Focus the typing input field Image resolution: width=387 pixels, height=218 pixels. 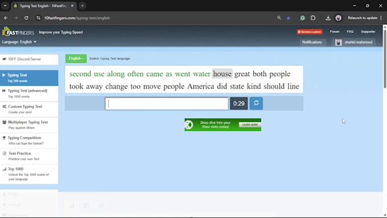(x=167, y=104)
